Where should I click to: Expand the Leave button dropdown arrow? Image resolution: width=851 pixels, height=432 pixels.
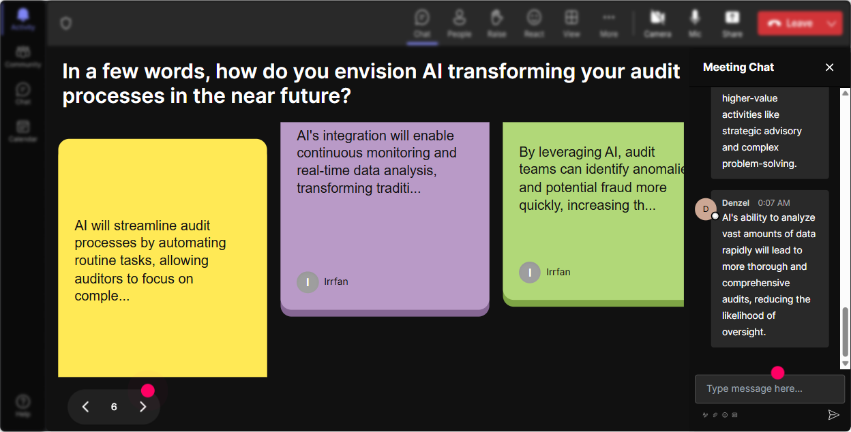[832, 23]
